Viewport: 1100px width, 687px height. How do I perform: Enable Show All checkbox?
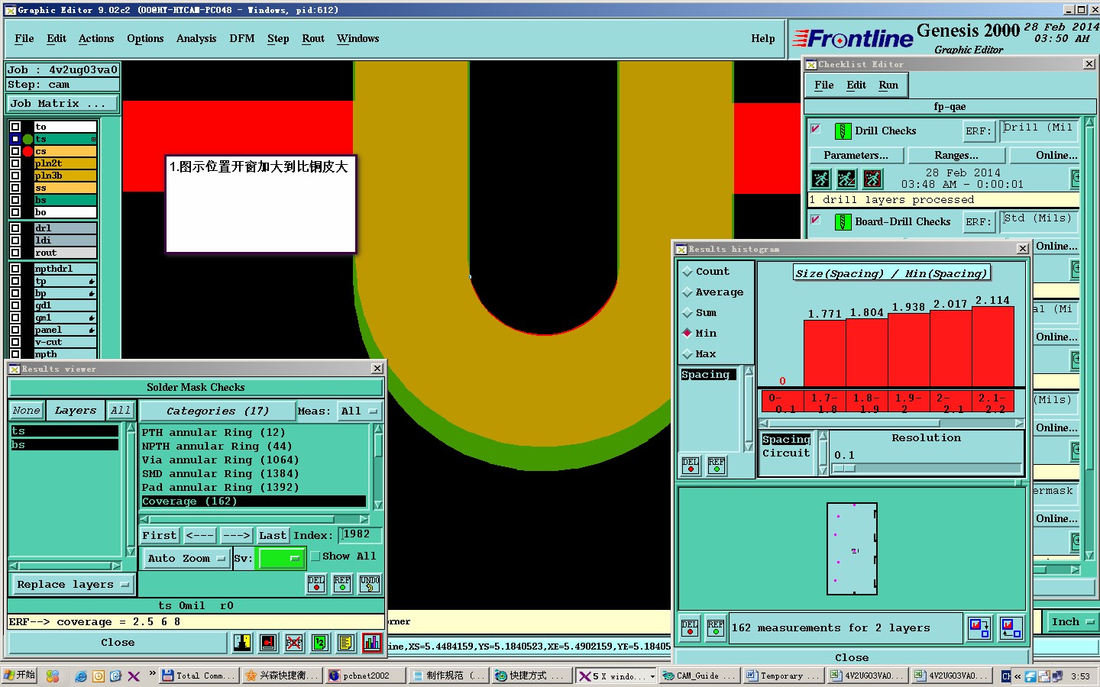[x=315, y=556]
